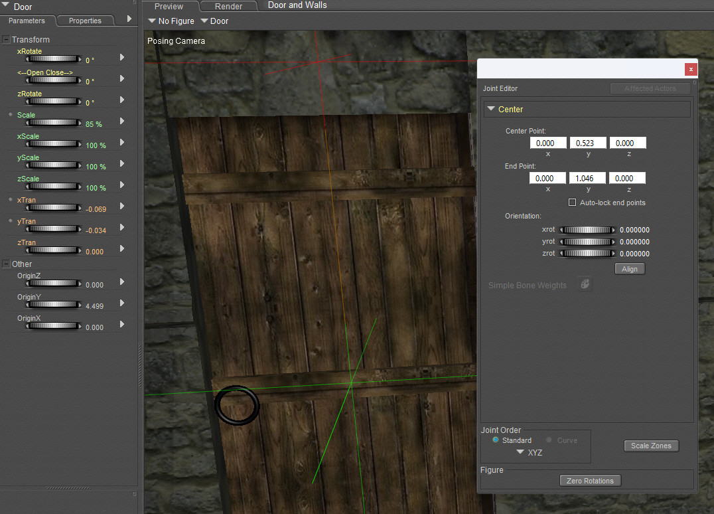Close the Joint Editor window
The width and height of the screenshot is (714, 514).
691,69
